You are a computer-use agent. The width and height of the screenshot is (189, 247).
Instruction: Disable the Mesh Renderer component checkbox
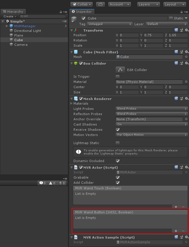point(81,99)
